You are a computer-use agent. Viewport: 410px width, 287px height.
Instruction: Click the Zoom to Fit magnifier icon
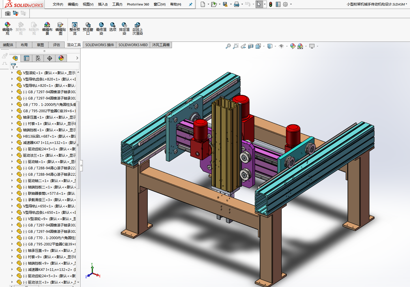click(x=228, y=46)
